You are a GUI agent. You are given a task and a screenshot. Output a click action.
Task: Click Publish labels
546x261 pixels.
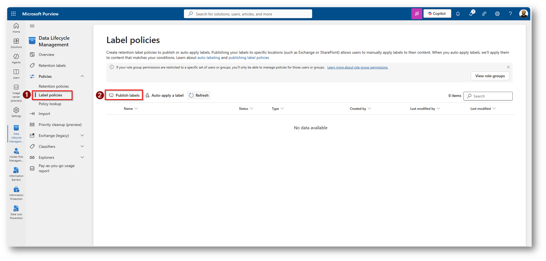[124, 95]
